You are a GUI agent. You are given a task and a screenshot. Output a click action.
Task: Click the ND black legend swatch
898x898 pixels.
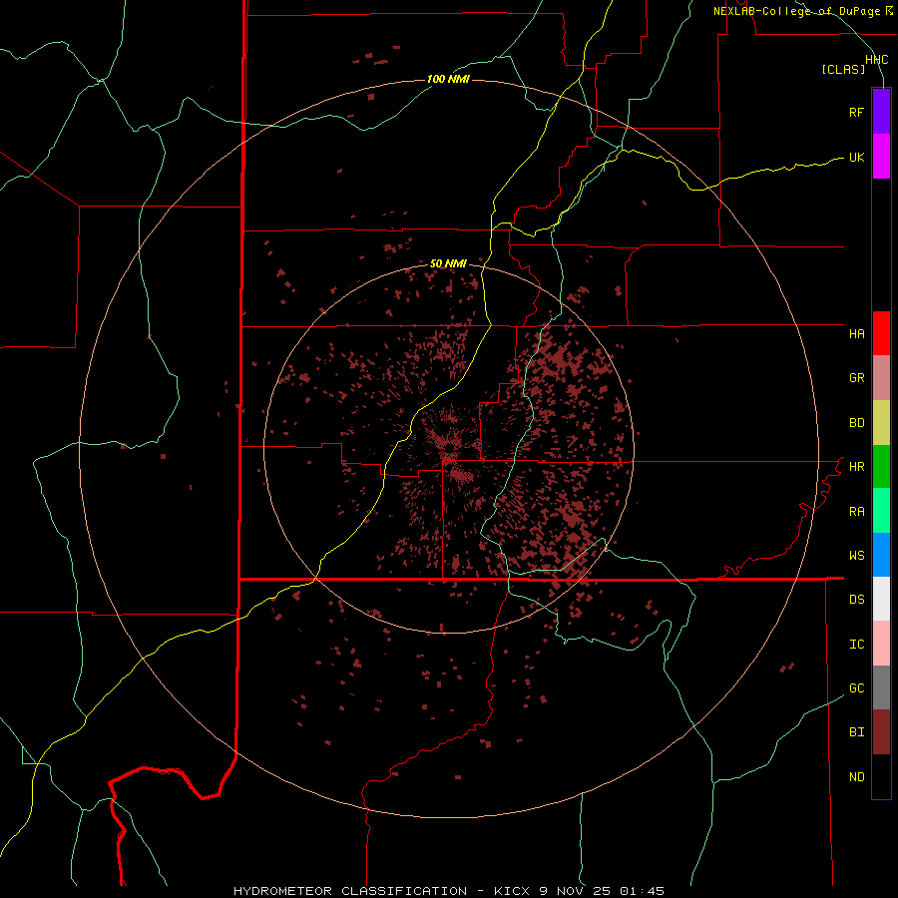[881, 776]
